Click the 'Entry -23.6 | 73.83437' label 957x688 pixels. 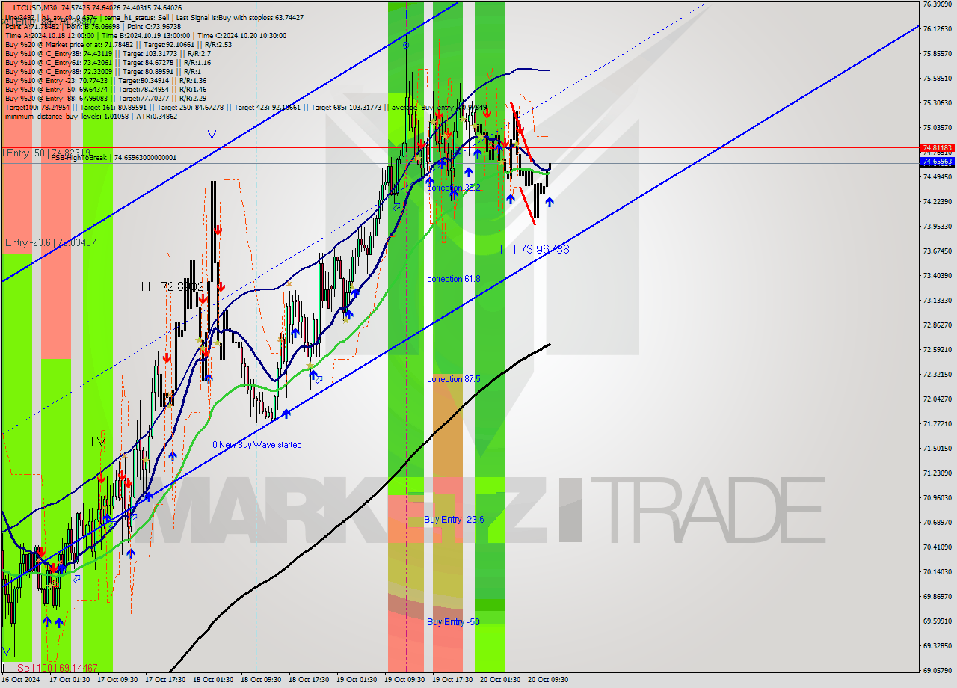click(x=50, y=242)
